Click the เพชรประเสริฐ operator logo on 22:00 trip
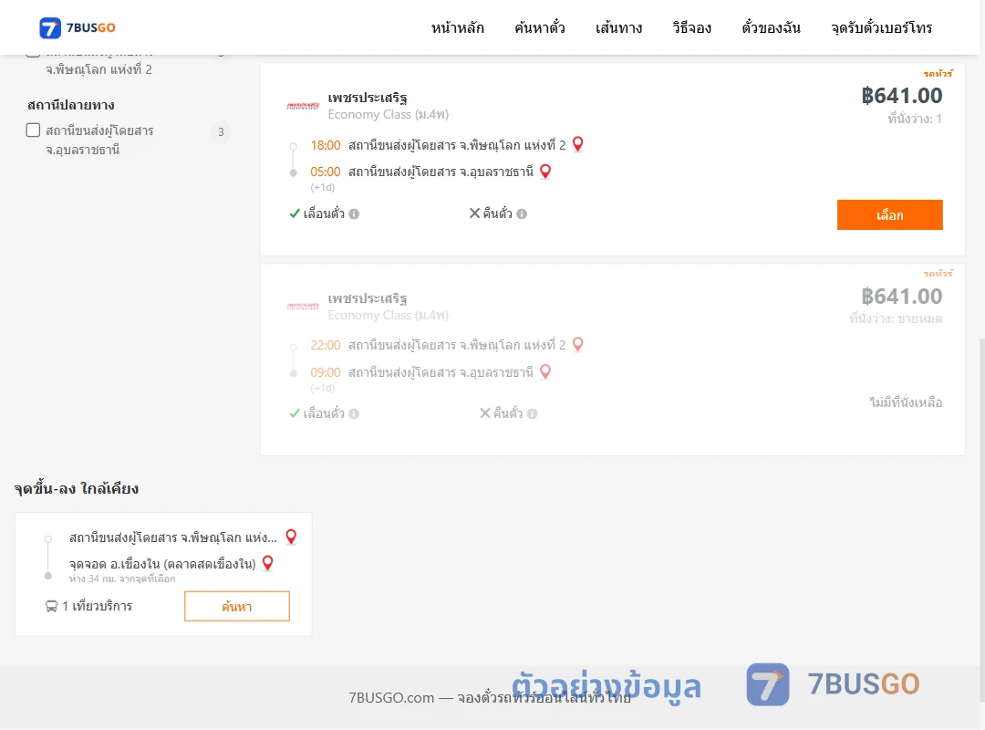The width and height of the screenshot is (985, 730). pyautogui.click(x=304, y=307)
